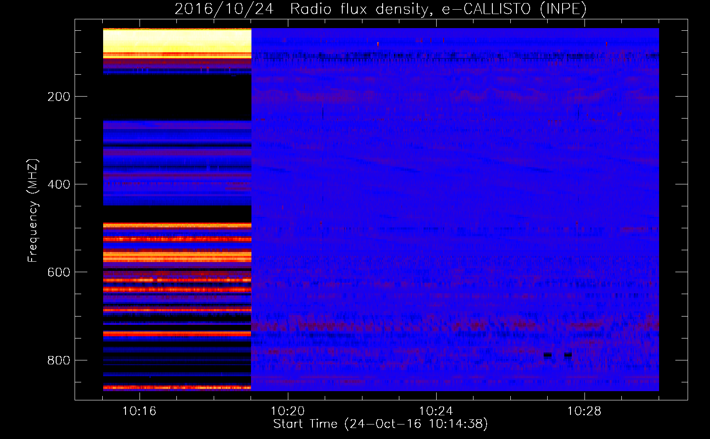Click the 10:28 time tick label
This screenshot has height=439, width=710.
pyautogui.click(x=584, y=411)
